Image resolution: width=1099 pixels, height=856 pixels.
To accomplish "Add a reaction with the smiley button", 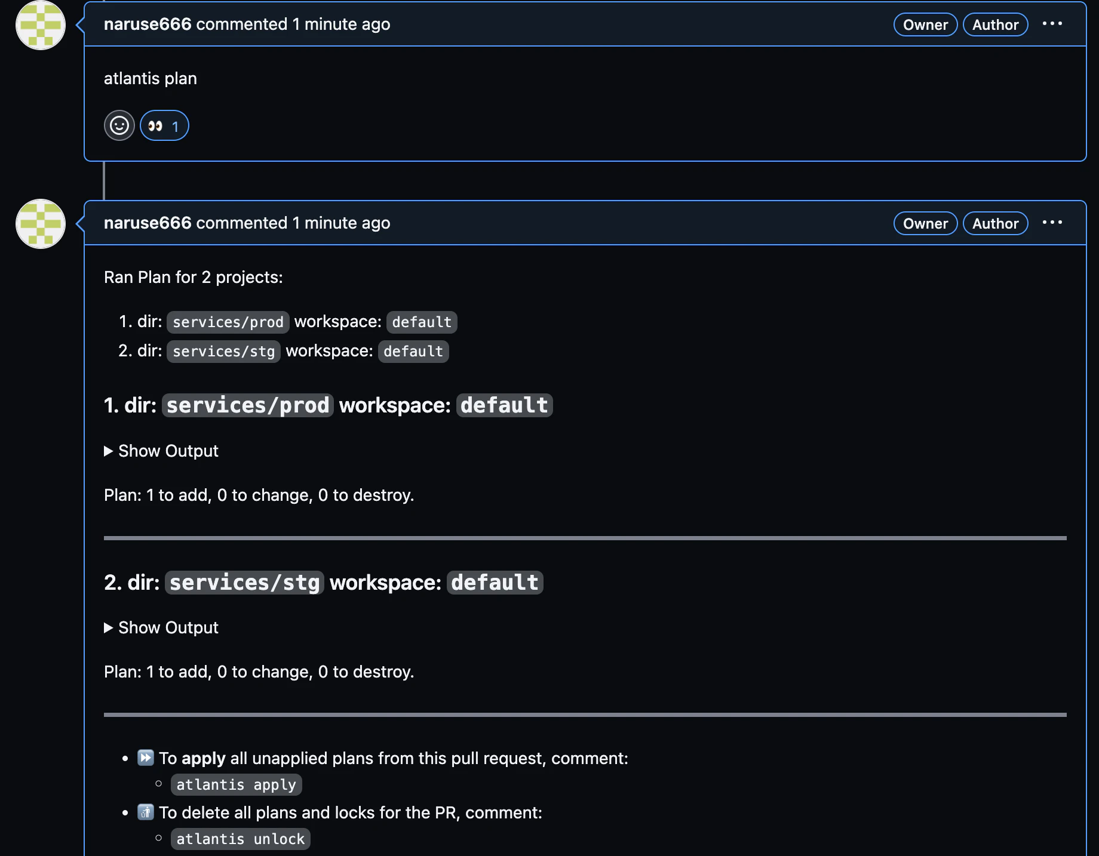I will [119, 126].
